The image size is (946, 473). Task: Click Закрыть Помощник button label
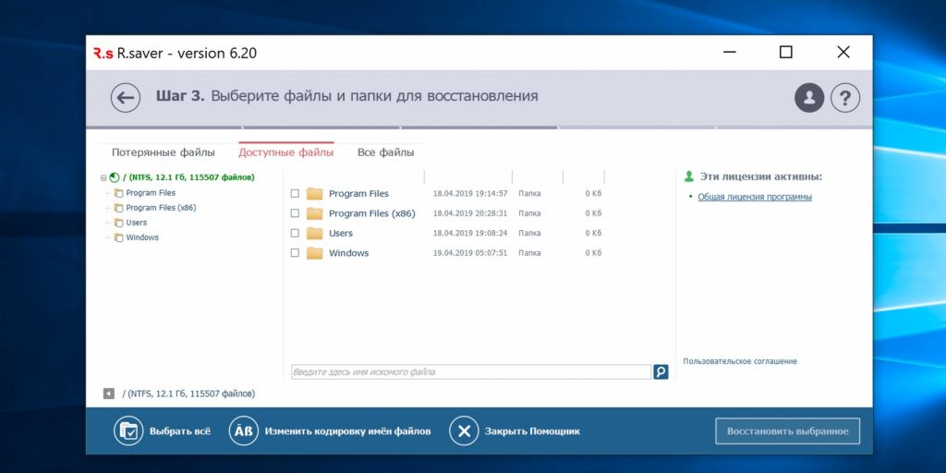tap(533, 431)
